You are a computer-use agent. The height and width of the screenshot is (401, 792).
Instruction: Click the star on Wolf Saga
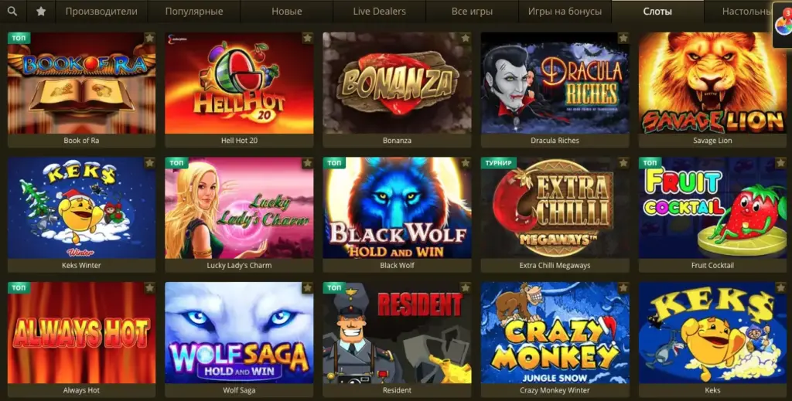(307, 287)
